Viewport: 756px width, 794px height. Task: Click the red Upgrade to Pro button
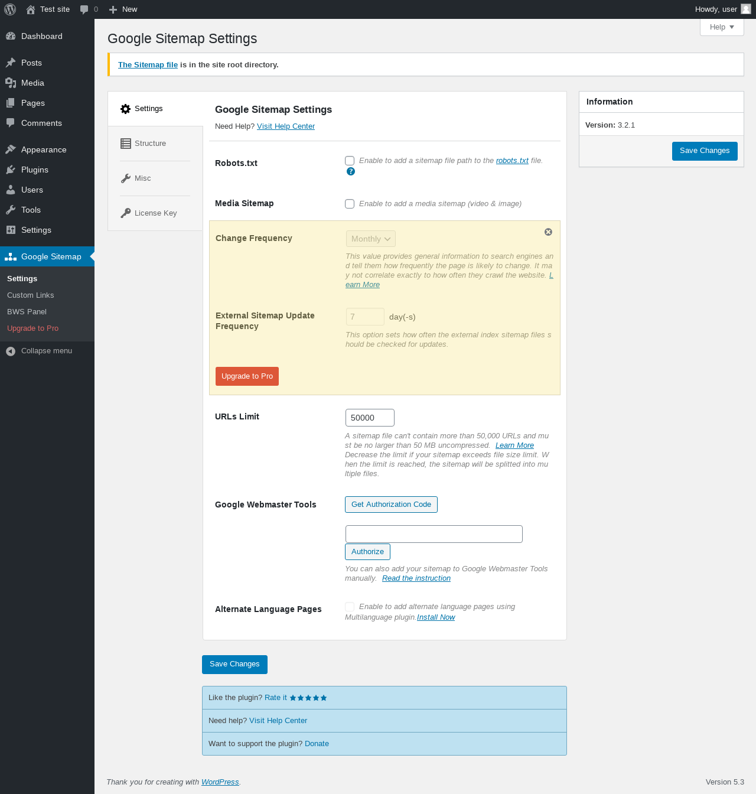coord(247,376)
